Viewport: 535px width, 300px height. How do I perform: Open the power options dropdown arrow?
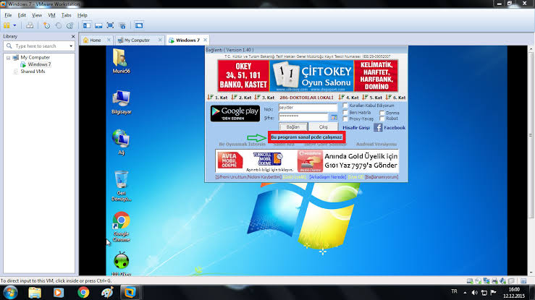[x=14, y=25]
